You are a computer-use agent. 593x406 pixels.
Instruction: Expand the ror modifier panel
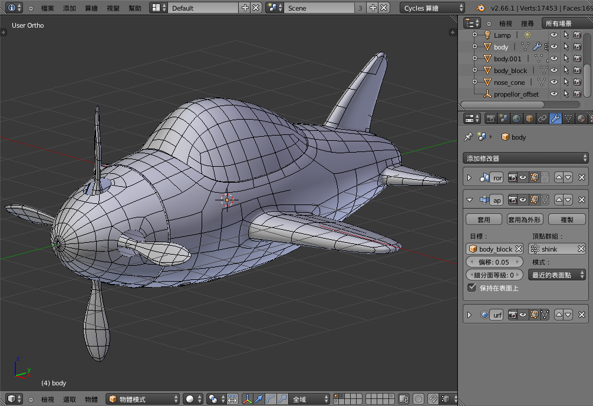coord(469,178)
